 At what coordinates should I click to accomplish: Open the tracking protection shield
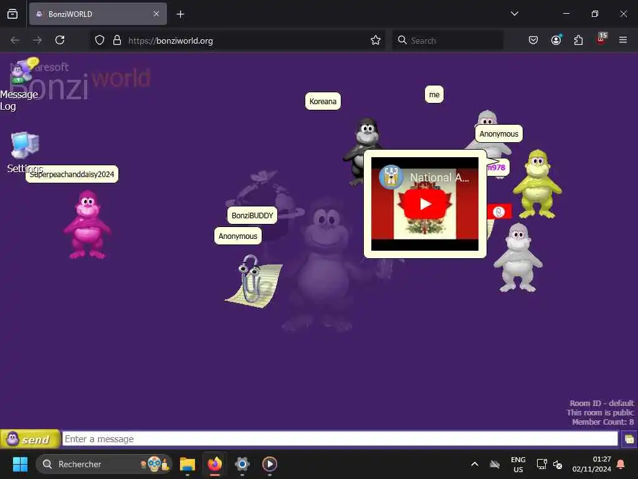click(x=100, y=40)
